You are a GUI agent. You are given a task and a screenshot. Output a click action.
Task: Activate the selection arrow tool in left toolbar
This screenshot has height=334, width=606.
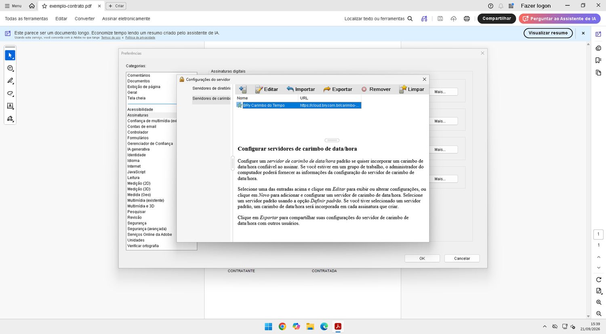click(x=10, y=55)
